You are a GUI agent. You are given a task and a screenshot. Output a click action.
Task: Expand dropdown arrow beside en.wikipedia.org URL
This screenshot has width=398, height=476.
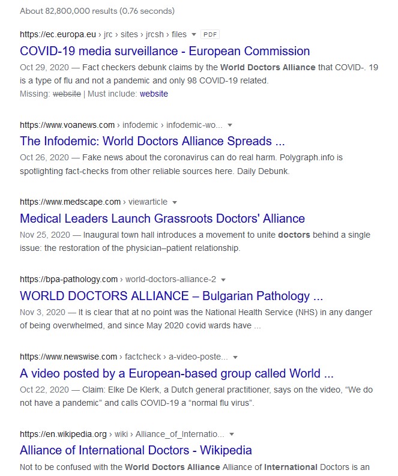click(232, 434)
